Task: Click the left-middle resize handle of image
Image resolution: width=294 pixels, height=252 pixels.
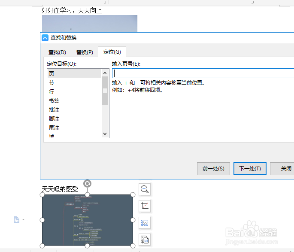Action: tap(42, 220)
